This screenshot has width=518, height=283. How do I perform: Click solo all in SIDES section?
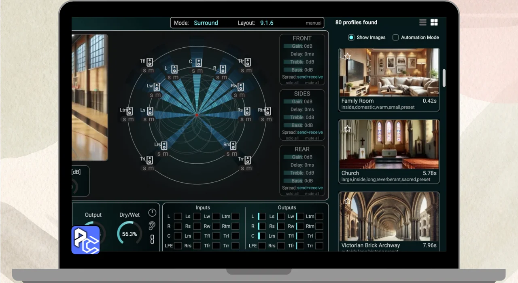click(292, 138)
